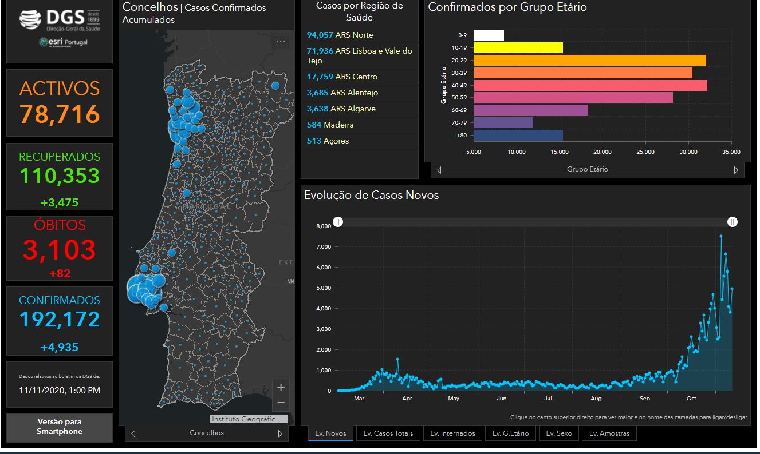The width and height of the screenshot is (760, 454).
Task: Show previous chart before Grupo Etário
Action: pos(439,170)
